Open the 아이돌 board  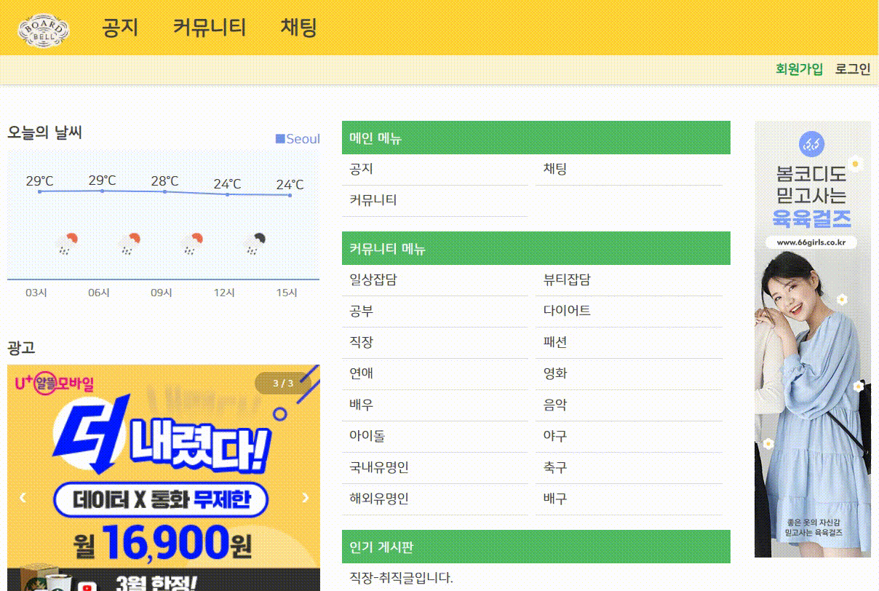(434, 437)
